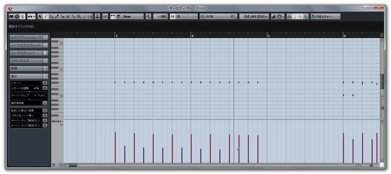Screen dimensions: 391x174
Task: Run ペダルをノート長へ button
Action: (x=45, y=116)
